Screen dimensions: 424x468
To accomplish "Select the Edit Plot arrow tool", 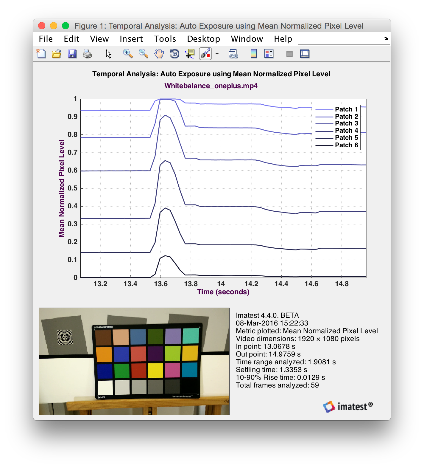I will [108, 54].
